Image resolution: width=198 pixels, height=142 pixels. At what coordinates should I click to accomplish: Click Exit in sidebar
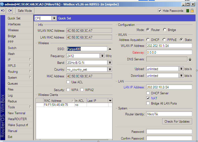coord(19,137)
